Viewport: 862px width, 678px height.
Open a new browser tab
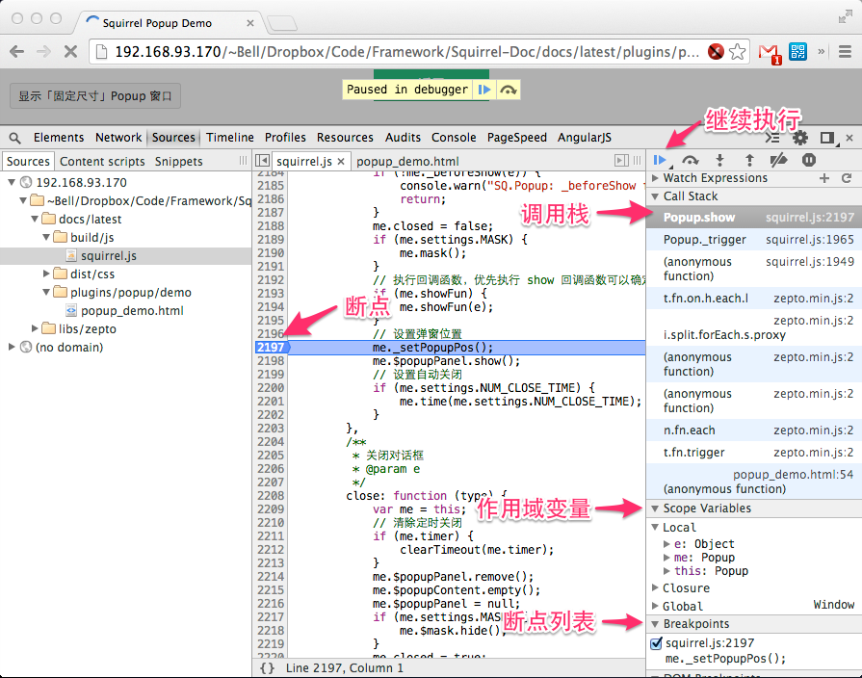282,23
